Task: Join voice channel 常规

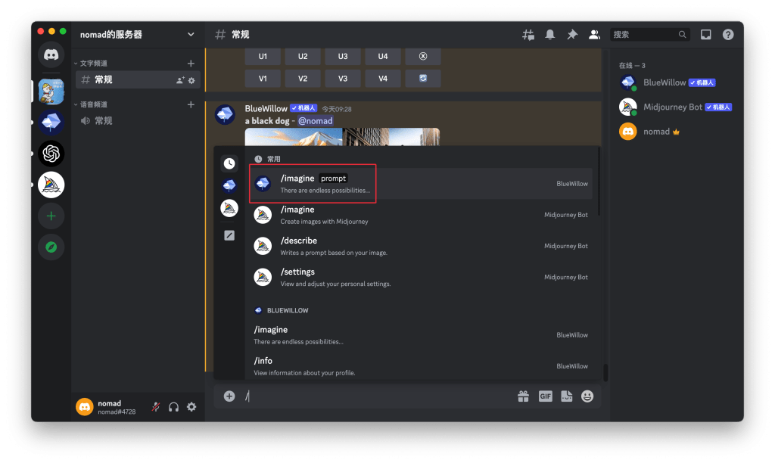Action: (138, 120)
